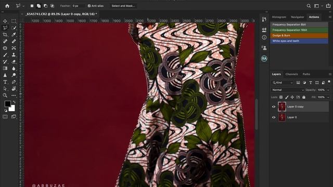Click the Select and Mask button
The image size is (333, 187).
(x=123, y=6)
